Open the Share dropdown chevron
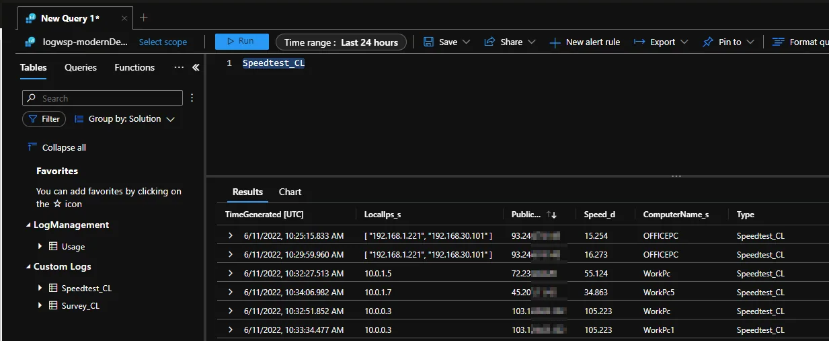The height and width of the screenshot is (341, 829). [x=531, y=42]
